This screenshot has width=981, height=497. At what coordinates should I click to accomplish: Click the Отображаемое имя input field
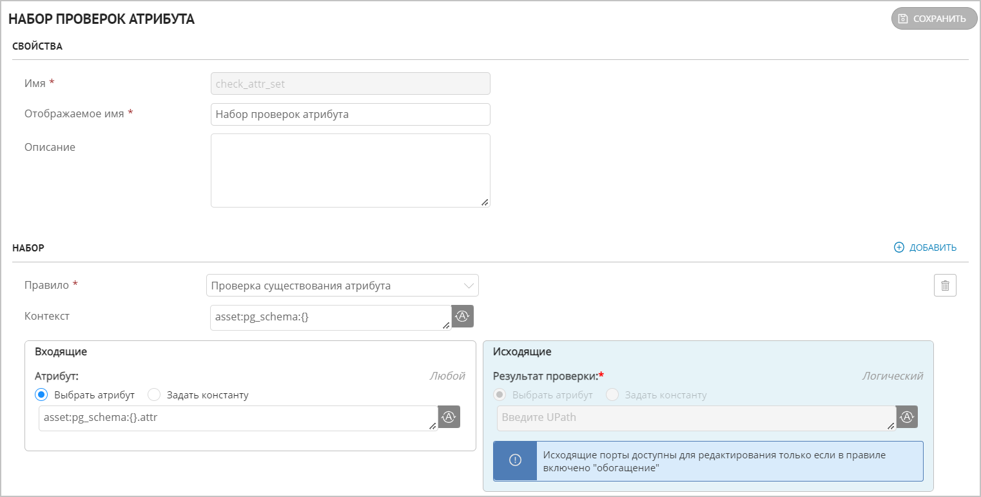[351, 114]
